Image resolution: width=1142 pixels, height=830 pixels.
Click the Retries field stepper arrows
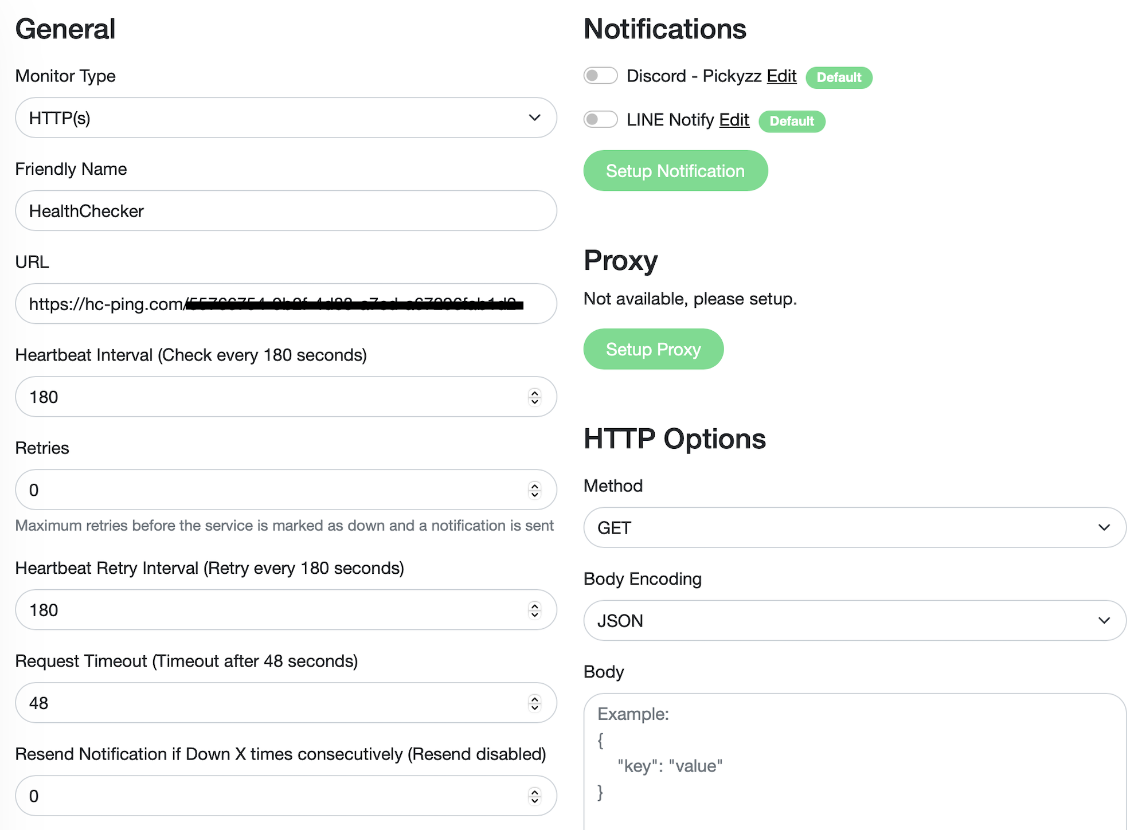click(x=534, y=490)
